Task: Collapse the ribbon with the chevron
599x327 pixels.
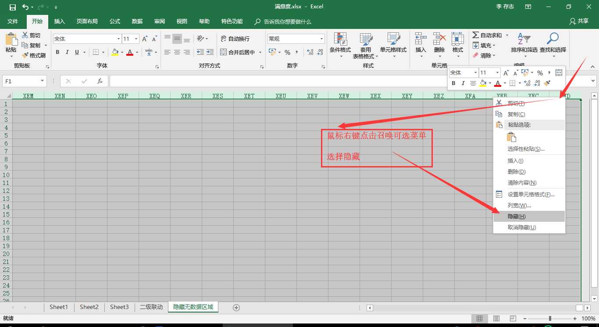Action: click(592, 67)
